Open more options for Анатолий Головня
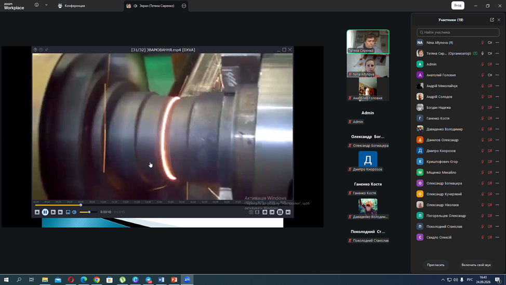 click(x=497, y=75)
